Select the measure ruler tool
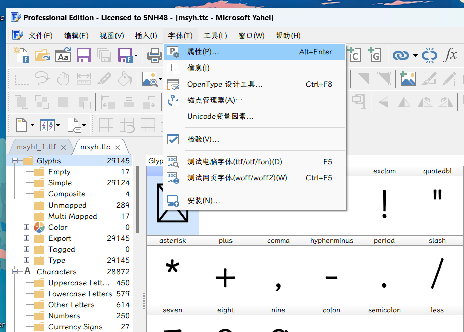 point(84,79)
